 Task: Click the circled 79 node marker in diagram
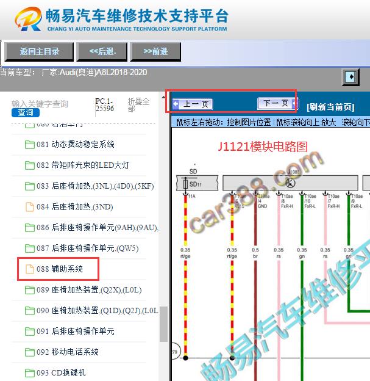(x=176, y=352)
